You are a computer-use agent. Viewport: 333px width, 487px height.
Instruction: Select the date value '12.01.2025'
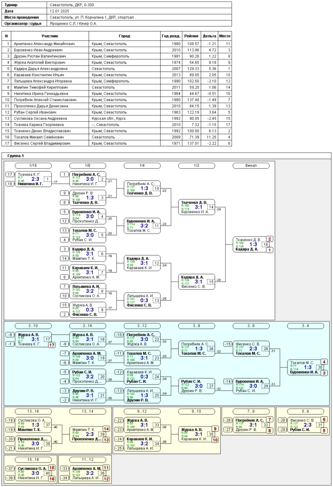click(59, 11)
